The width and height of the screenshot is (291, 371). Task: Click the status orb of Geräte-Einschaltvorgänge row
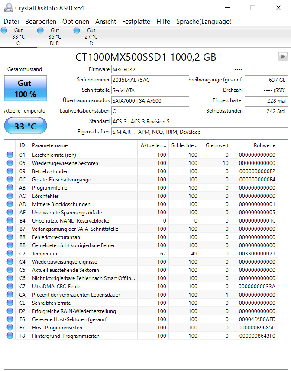tap(10, 179)
